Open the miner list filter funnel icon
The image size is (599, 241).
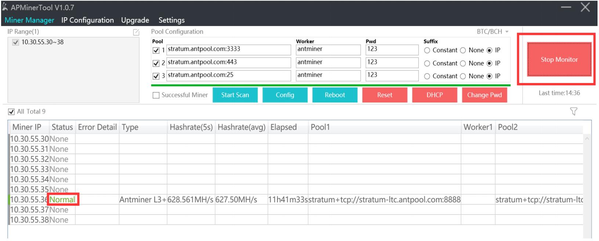[573, 111]
